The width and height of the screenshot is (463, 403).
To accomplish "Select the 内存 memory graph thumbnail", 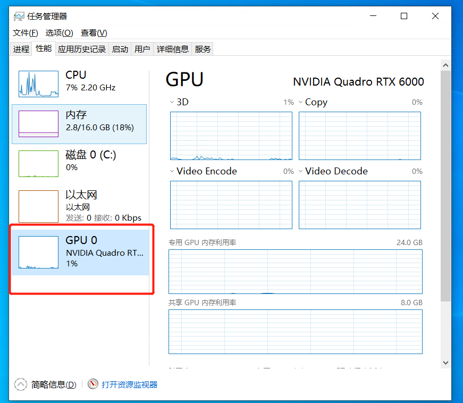I will click(x=38, y=124).
